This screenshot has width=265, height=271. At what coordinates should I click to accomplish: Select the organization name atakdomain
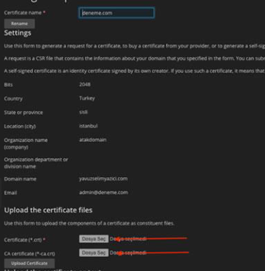click(x=93, y=140)
